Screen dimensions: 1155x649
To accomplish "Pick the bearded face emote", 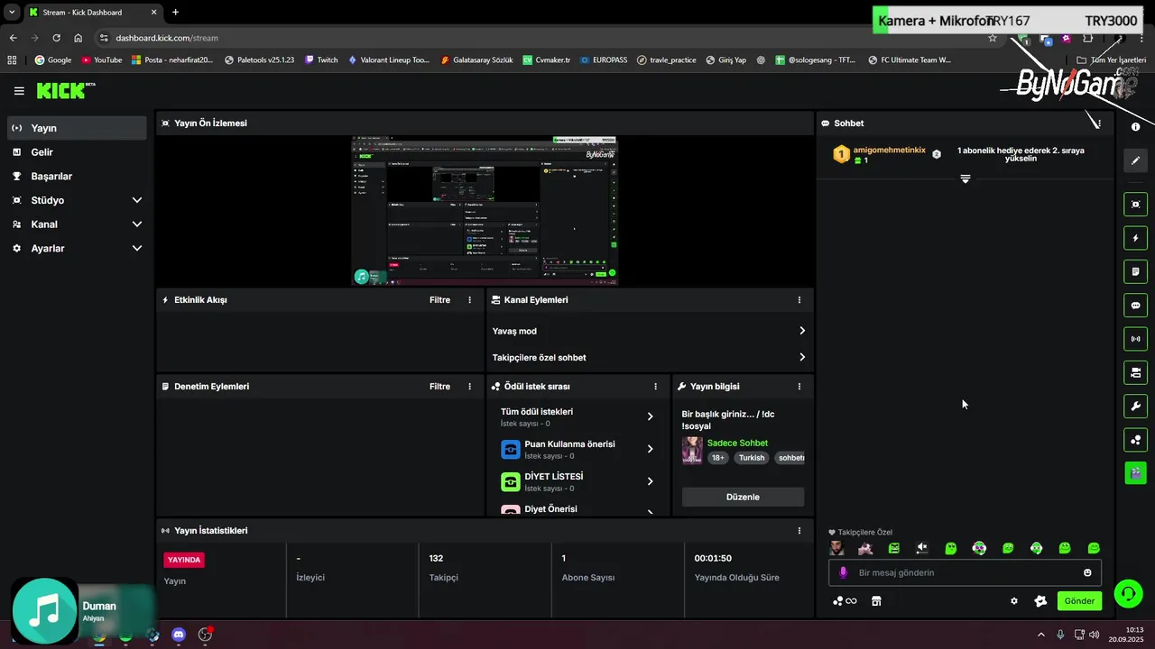I will tap(837, 548).
